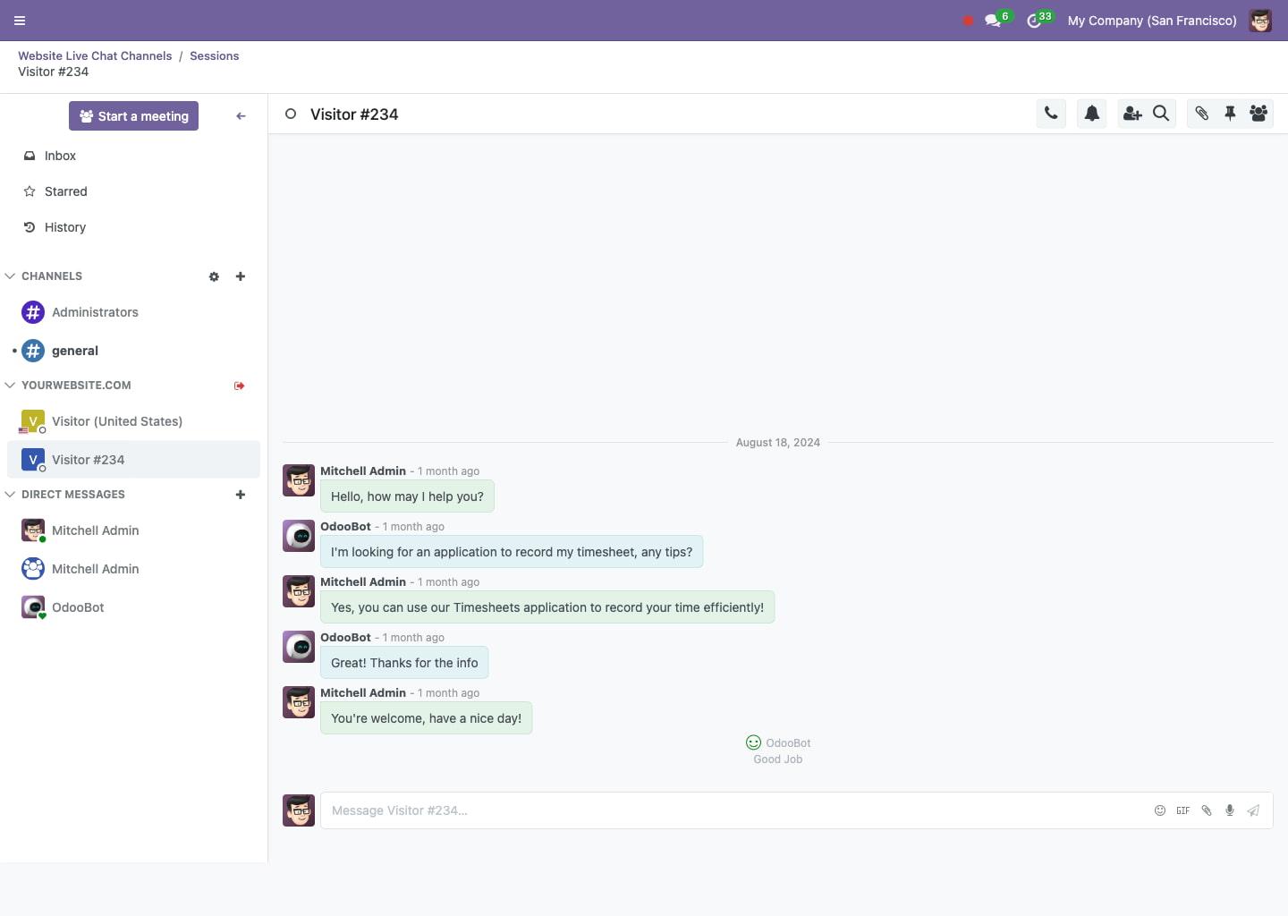Viewport: 1288px width, 916px height.
Task: Click the invite people icon
Action: [1132, 114]
